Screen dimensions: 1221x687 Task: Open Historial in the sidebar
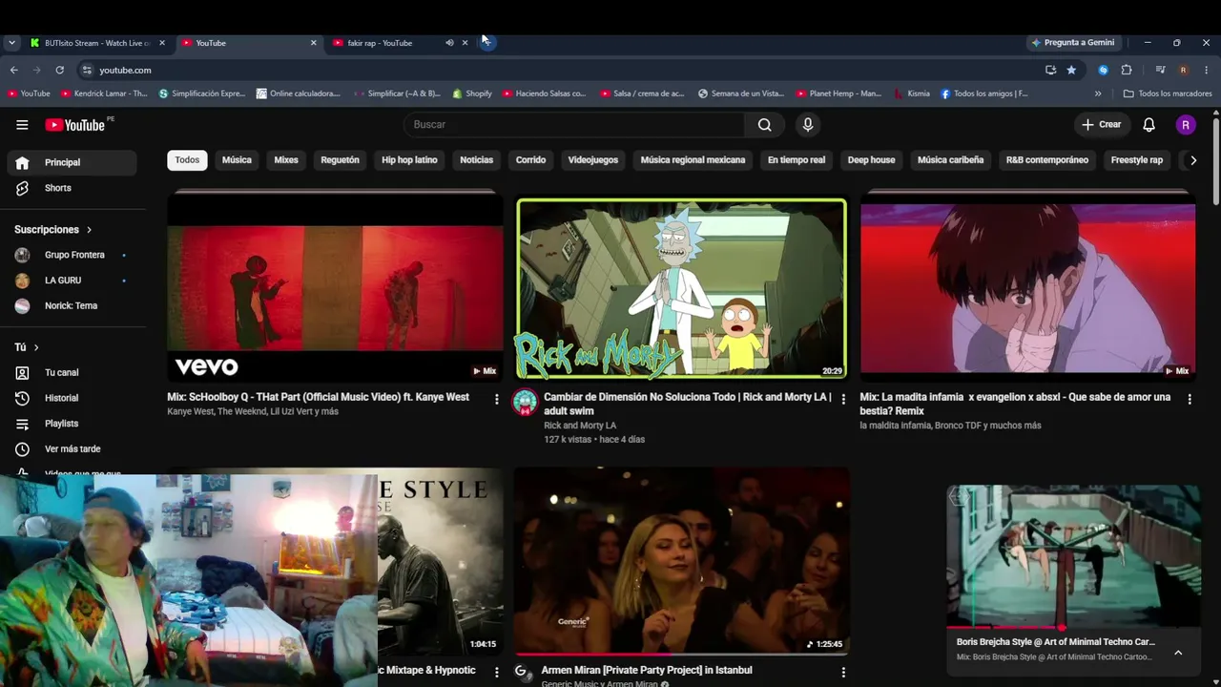[x=72, y=398]
